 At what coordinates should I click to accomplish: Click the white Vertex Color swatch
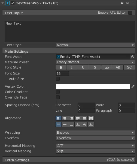[93, 87]
